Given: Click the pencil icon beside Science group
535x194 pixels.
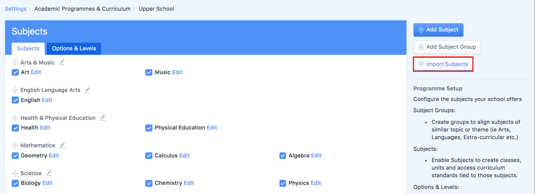Looking at the screenshot, I should [49, 173].
